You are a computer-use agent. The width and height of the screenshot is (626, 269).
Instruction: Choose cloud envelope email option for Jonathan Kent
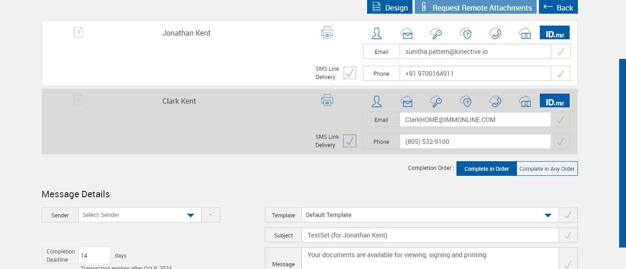406,33
